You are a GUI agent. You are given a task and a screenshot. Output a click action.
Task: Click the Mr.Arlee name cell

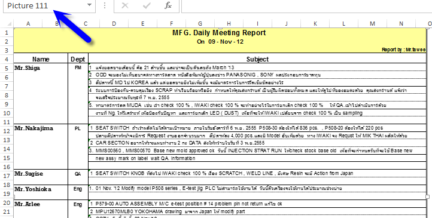point(28,204)
